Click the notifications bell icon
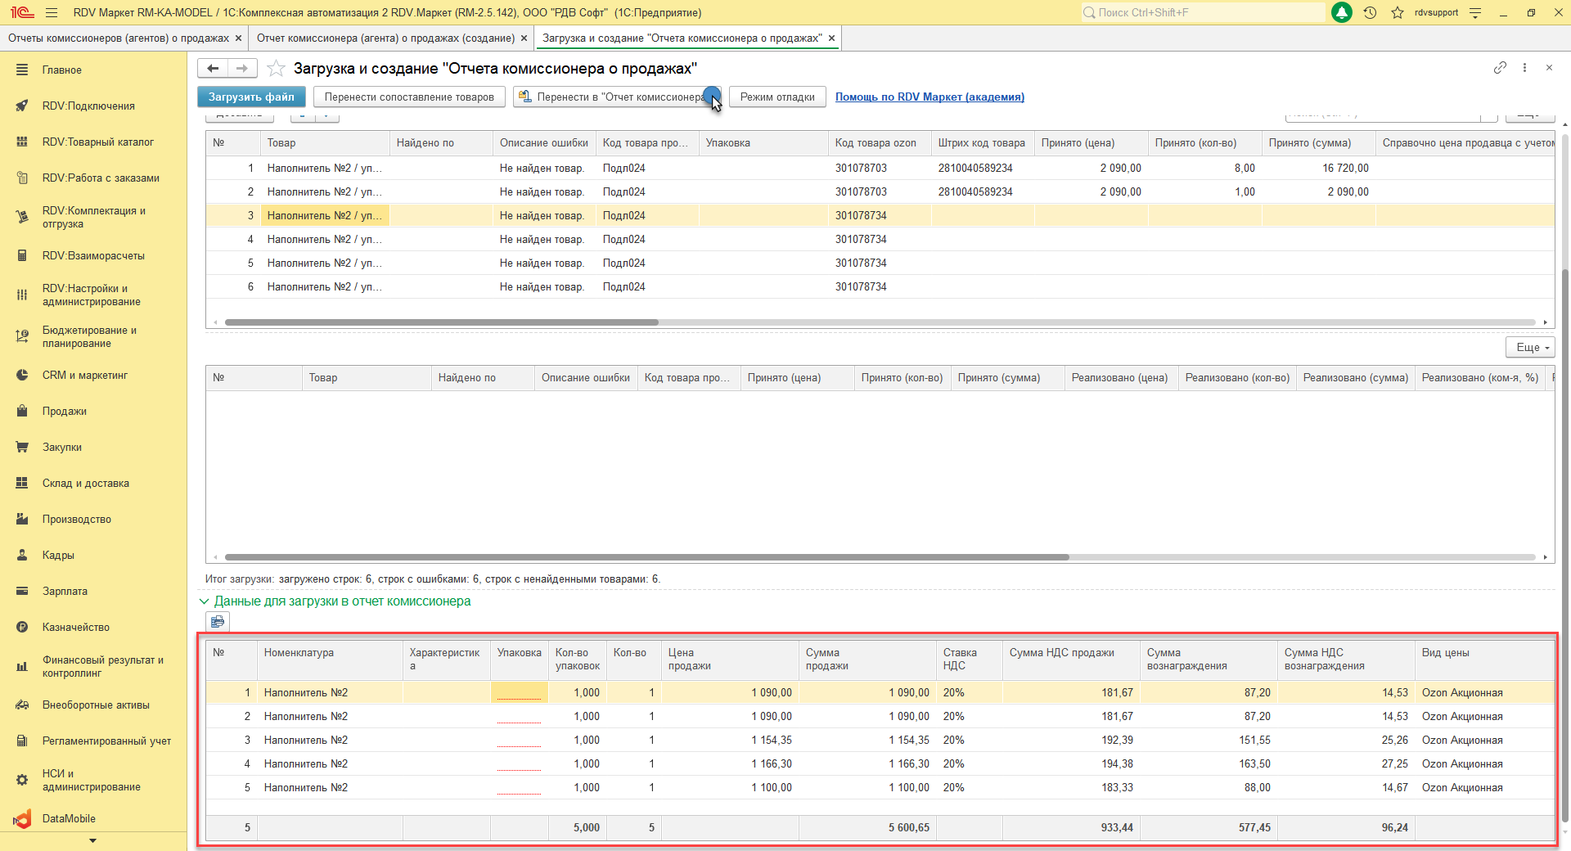This screenshot has width=1571, height=851. 1342,12
